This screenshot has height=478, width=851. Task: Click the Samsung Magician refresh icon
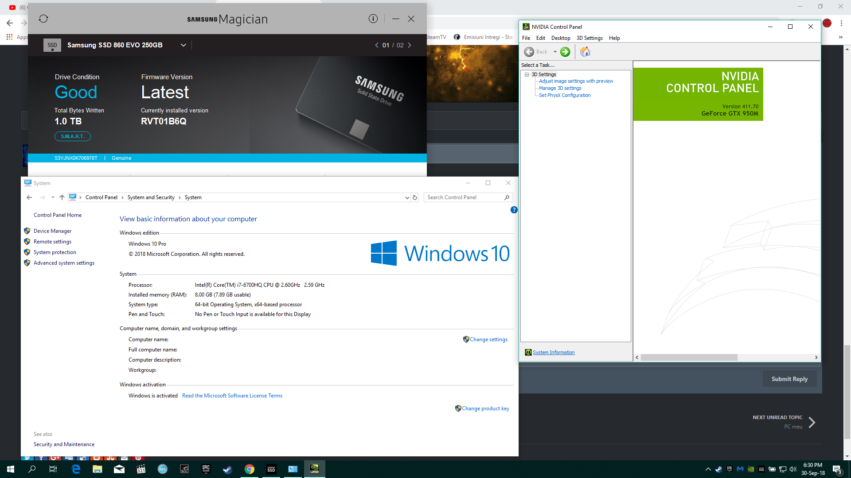pyautogui.click(x=43, y=19)
